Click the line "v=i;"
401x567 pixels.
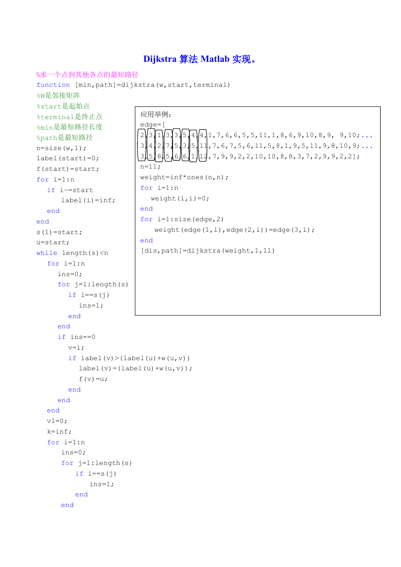pos(77,348)
